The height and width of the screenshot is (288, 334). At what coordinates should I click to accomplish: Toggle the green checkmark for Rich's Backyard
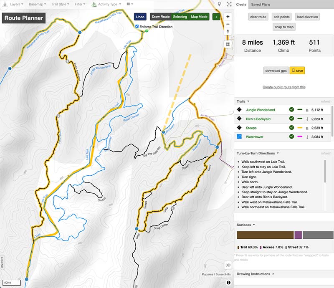[x=292, y=119]
